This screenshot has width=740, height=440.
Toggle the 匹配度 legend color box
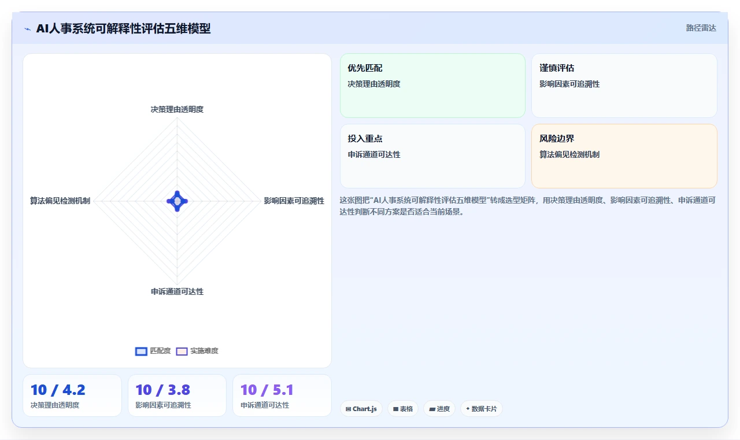141,351
